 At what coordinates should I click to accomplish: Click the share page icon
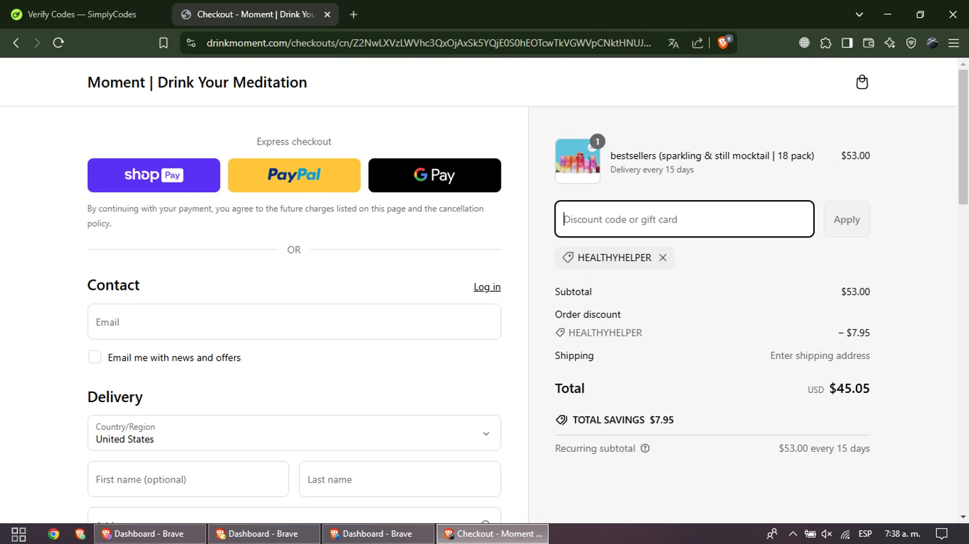pos(697,43)
